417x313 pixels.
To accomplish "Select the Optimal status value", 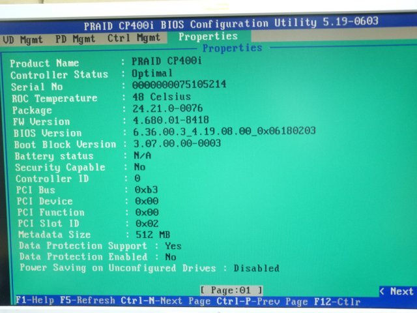I will (152, 73).
